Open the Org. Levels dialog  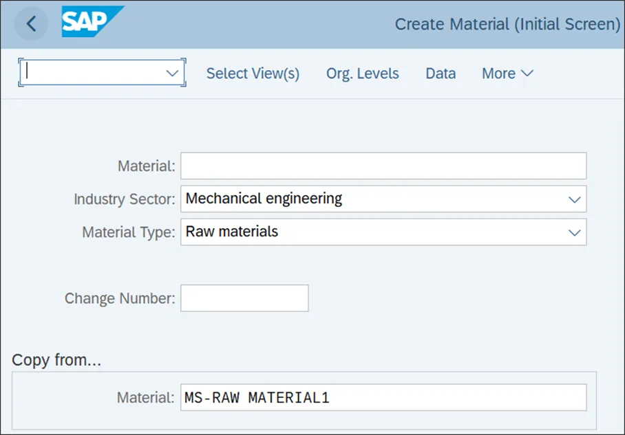click(362, 74)
